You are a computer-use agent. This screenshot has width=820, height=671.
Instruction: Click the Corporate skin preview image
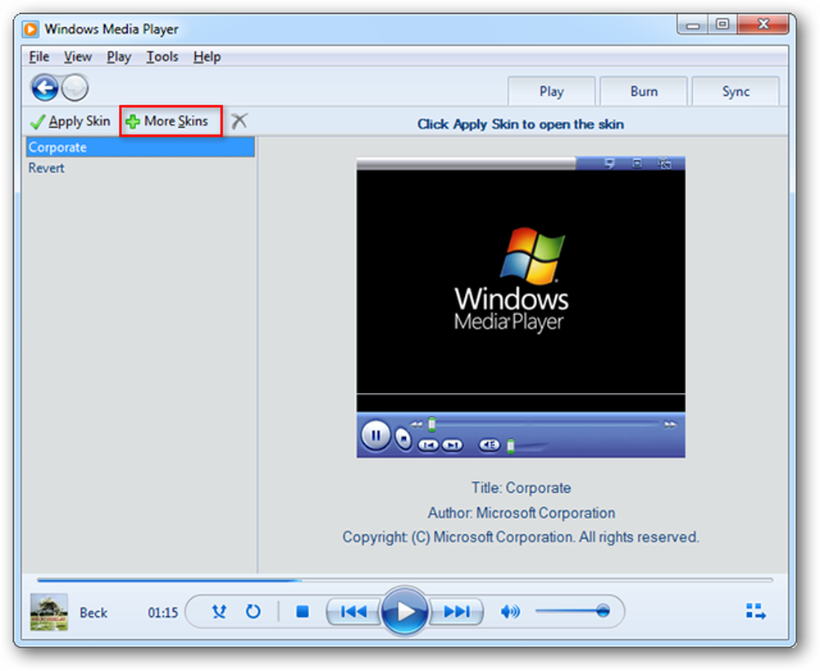click(521, 307)
